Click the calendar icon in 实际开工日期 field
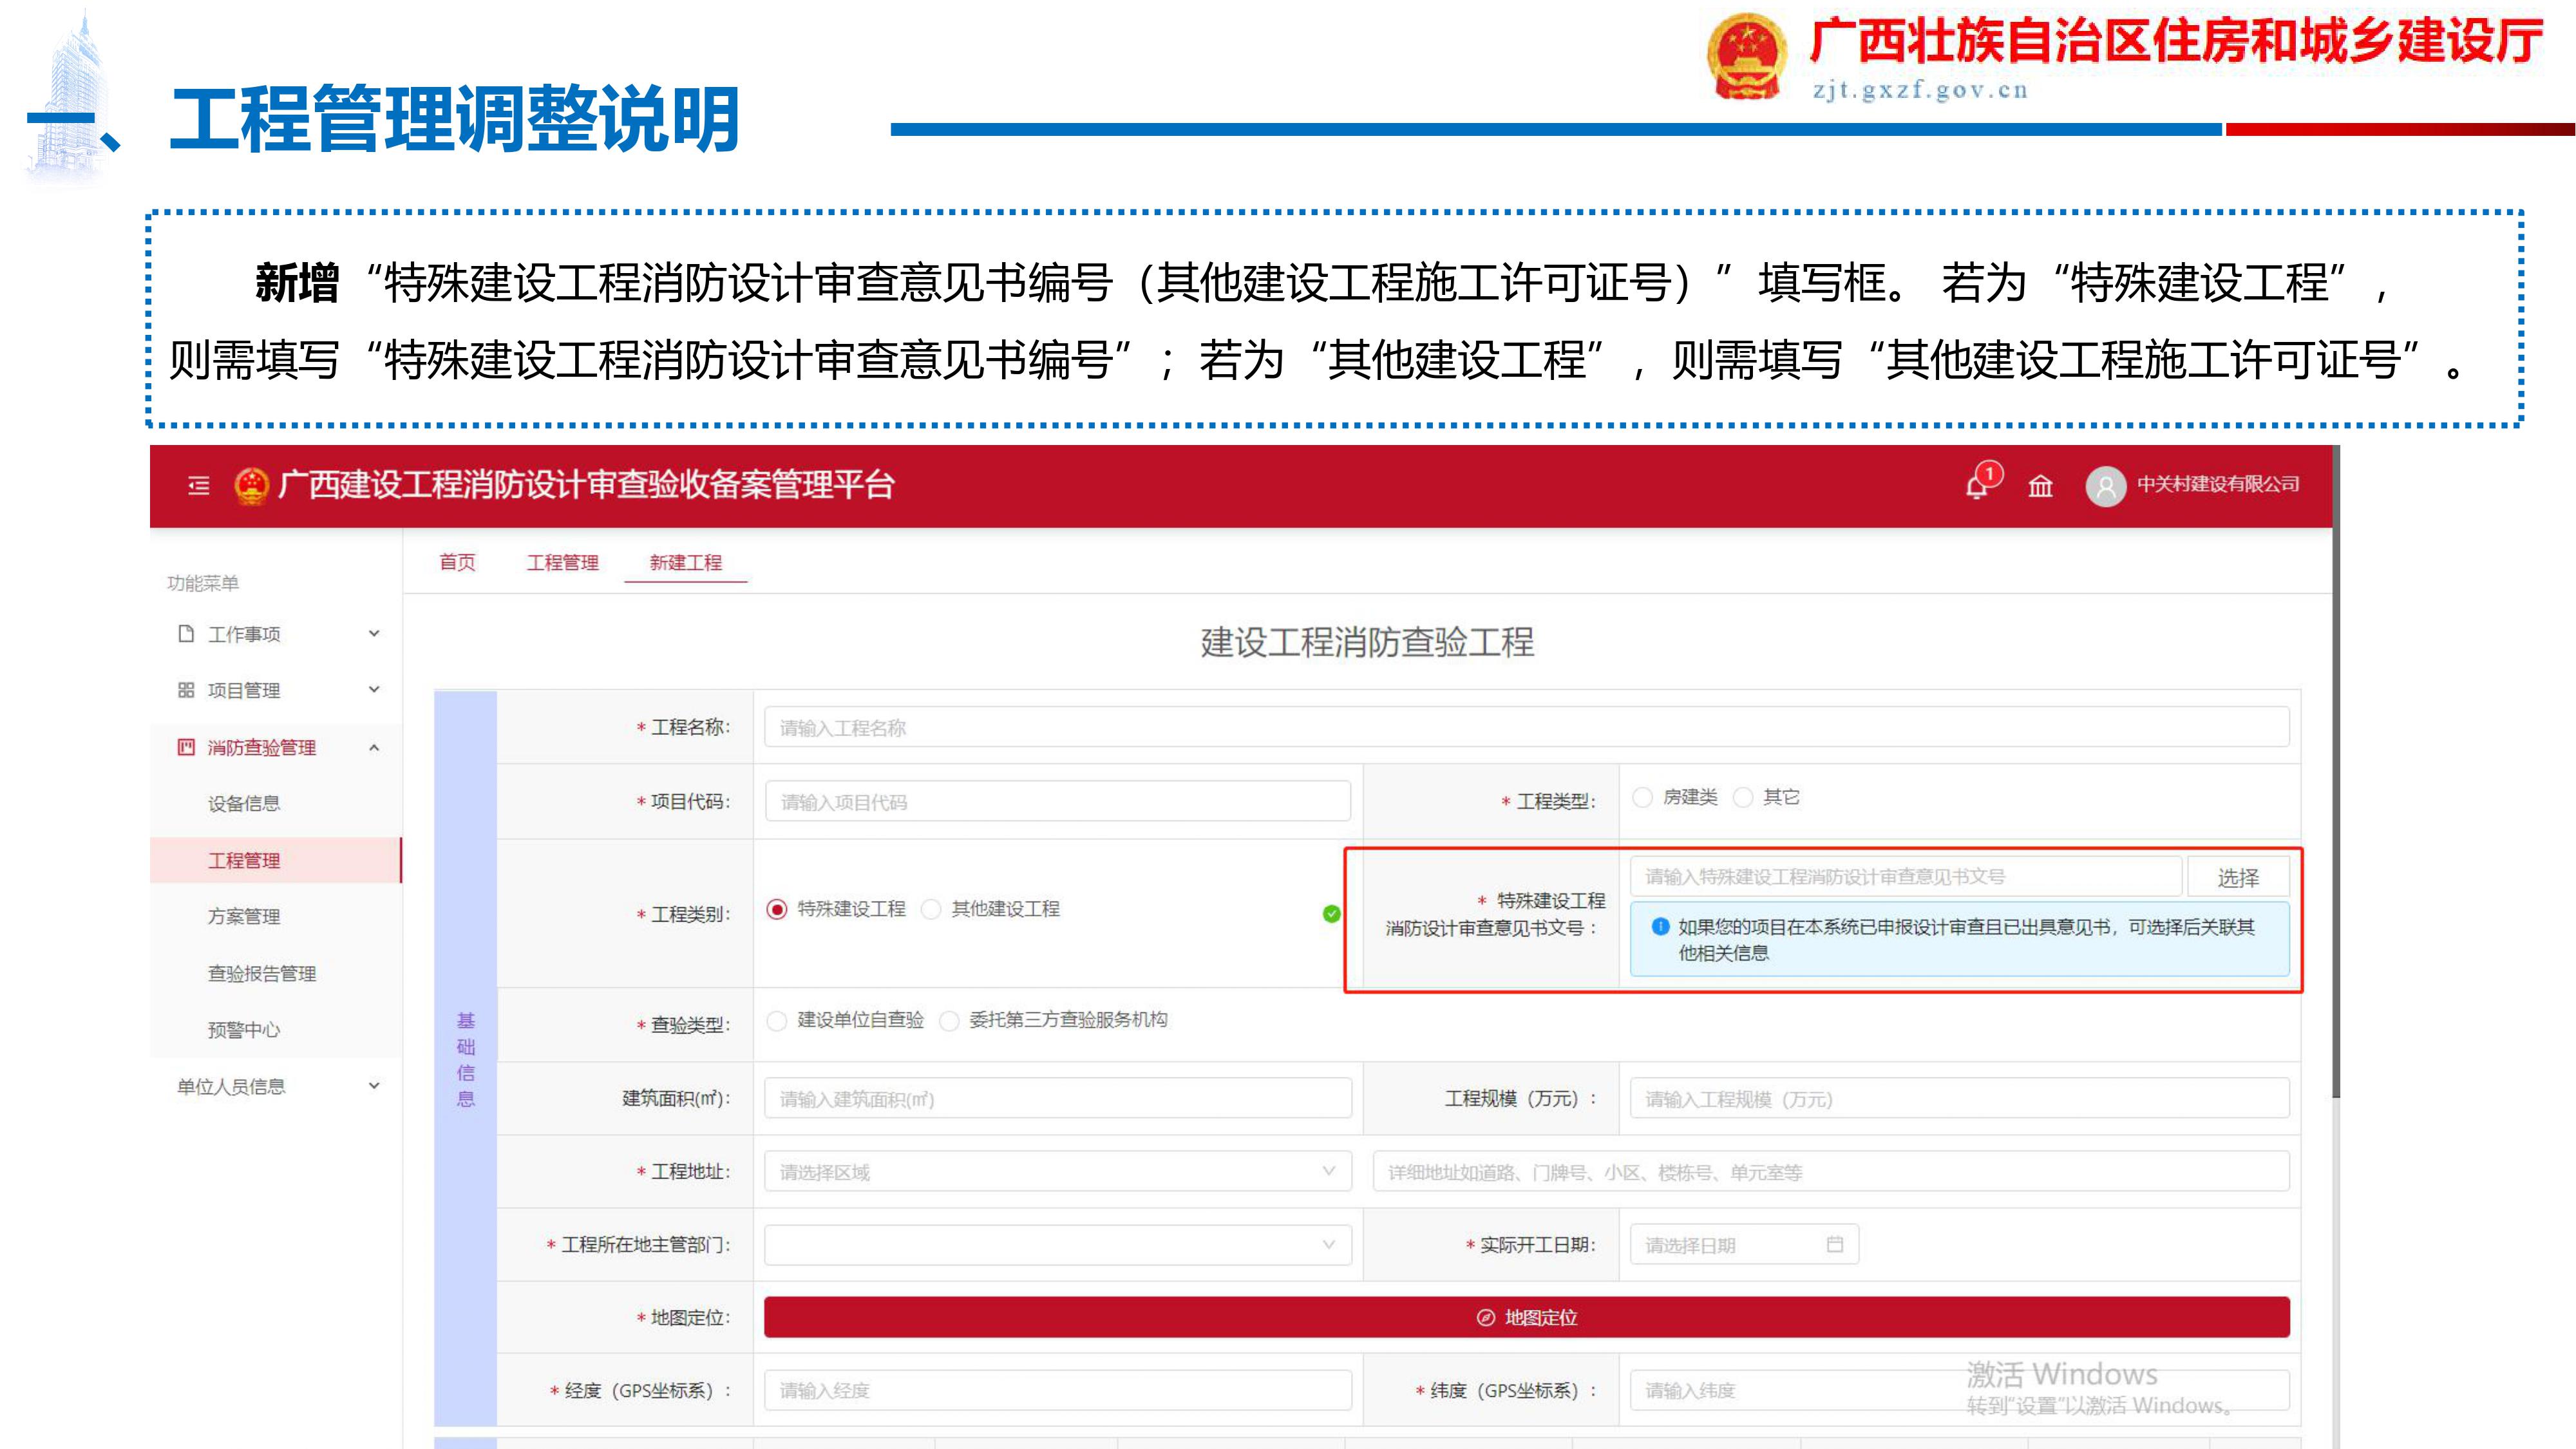2576x1449 pixels. (1835, 1244)
